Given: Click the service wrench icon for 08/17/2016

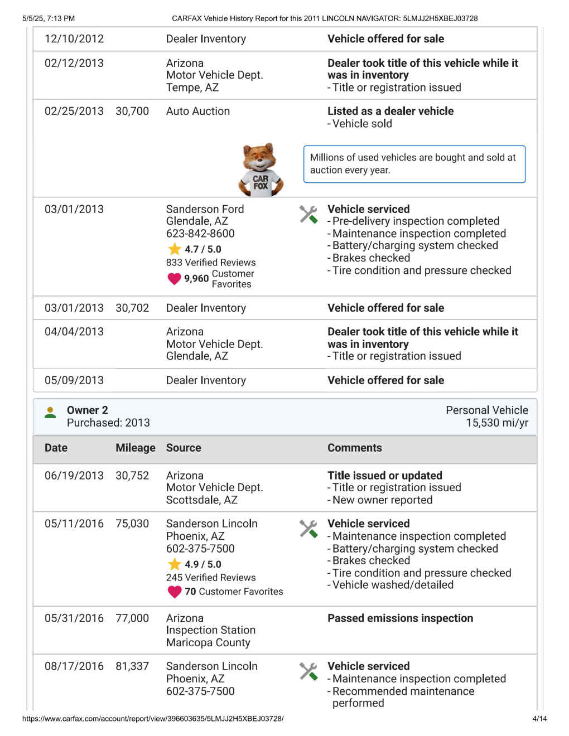Looking at the screenshot, I should click(x=308, y=671).
